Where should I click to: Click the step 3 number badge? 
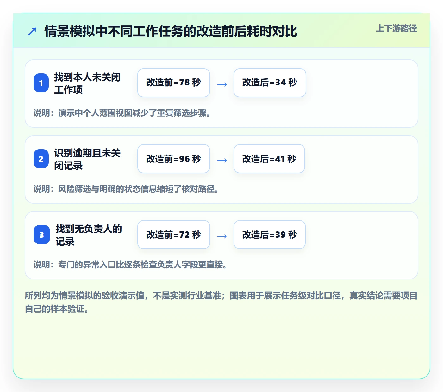(x=42, y=235)
